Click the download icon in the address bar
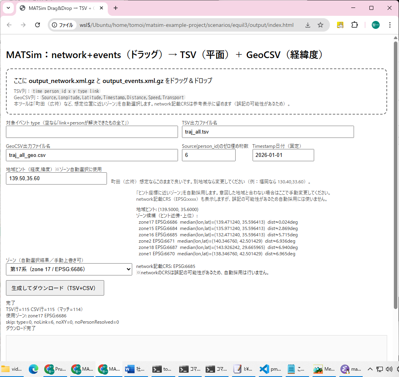The height and width of the screenshot is (377, 399). point(308,25)
